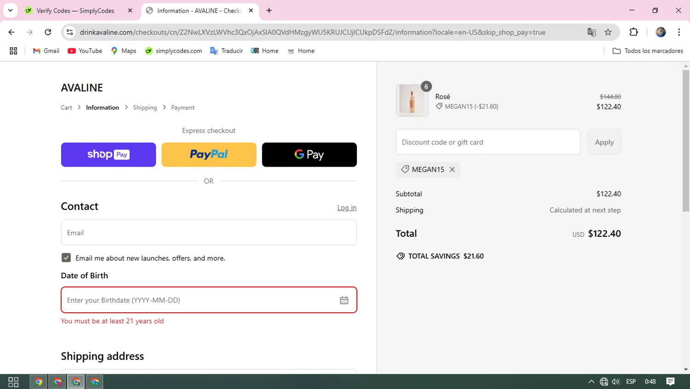Open tab search dropdown arrow
Screen dimensions: 690x389
tap(10, 10)
